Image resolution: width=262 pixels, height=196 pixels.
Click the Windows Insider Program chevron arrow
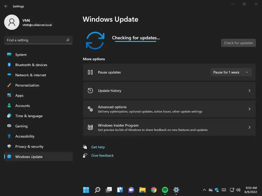click(x=249, y=127)
